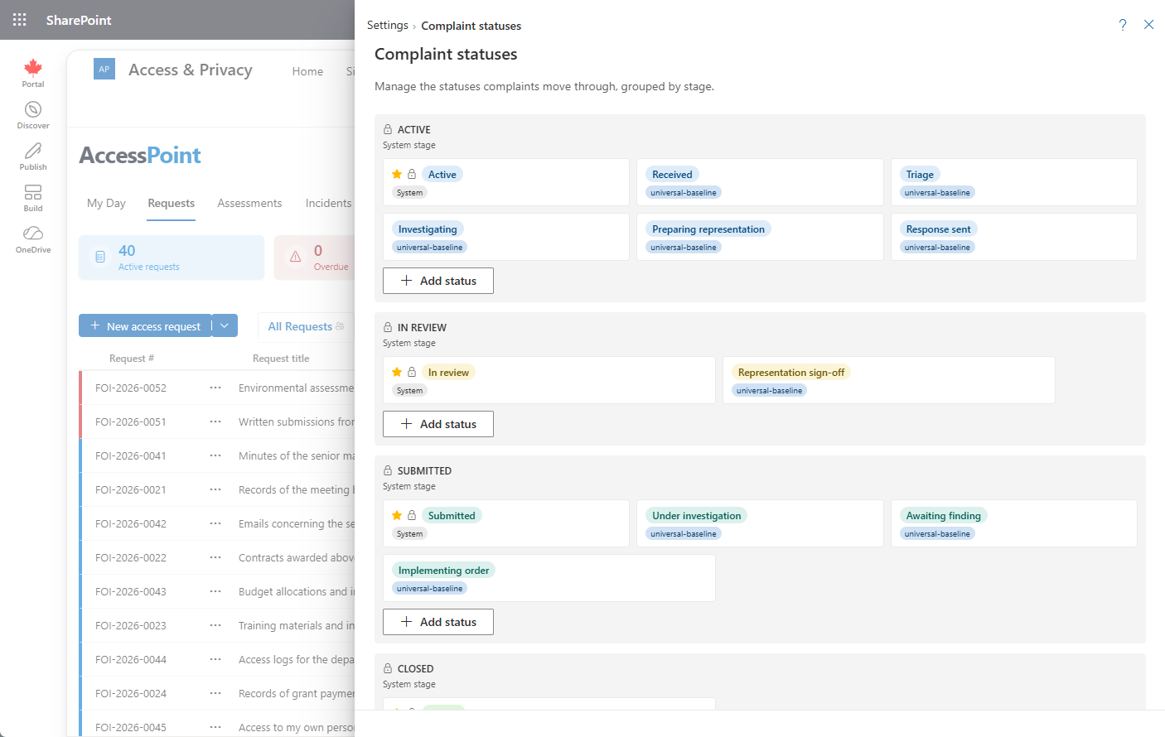
Task: Open request FOI-2026-0021
Action: pos(131,489)
